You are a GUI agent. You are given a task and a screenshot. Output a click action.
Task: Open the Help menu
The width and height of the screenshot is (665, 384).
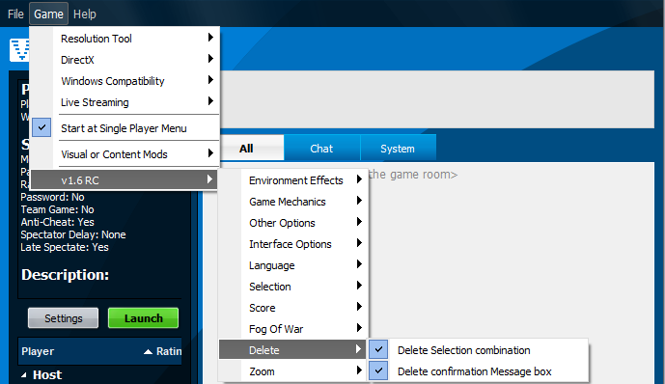coord(84,14)
